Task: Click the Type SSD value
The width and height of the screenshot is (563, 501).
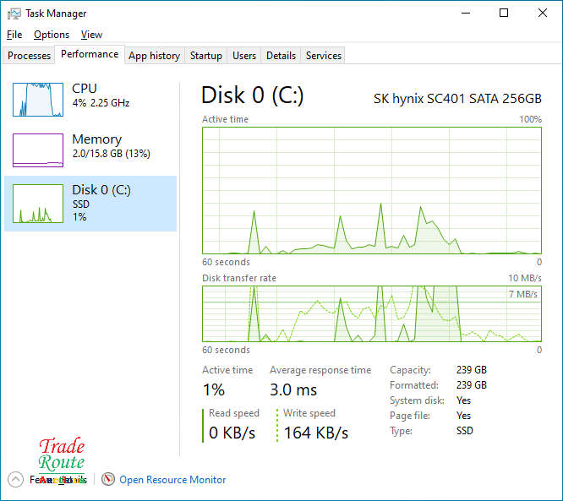Action: (465, 431)
